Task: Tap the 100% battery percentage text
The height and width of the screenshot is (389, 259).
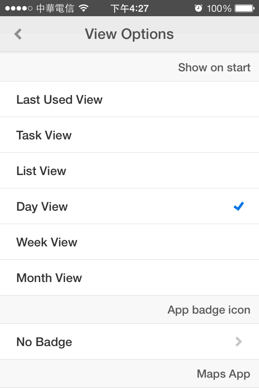Action: pos(219,8)
